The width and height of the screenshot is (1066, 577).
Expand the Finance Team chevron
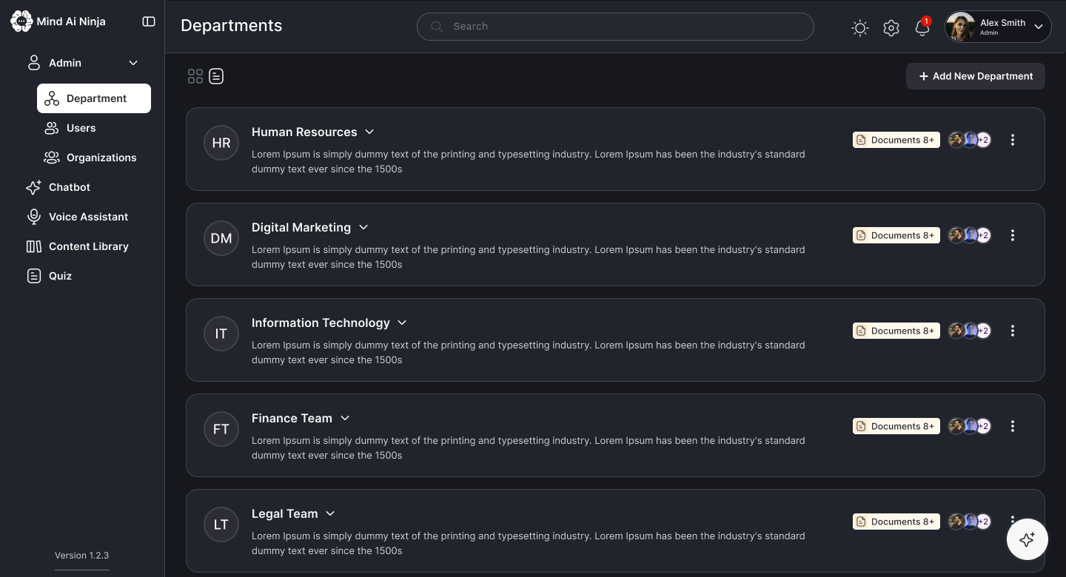[x=345, y=418]
